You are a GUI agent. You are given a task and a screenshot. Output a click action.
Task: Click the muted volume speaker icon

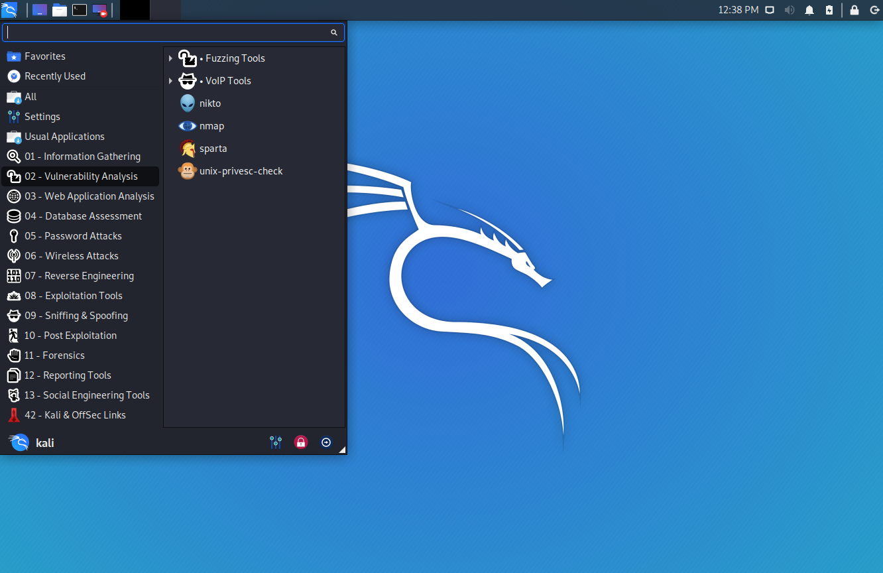790,10
